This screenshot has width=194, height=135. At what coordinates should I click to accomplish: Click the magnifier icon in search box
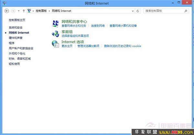coord(186,11)
